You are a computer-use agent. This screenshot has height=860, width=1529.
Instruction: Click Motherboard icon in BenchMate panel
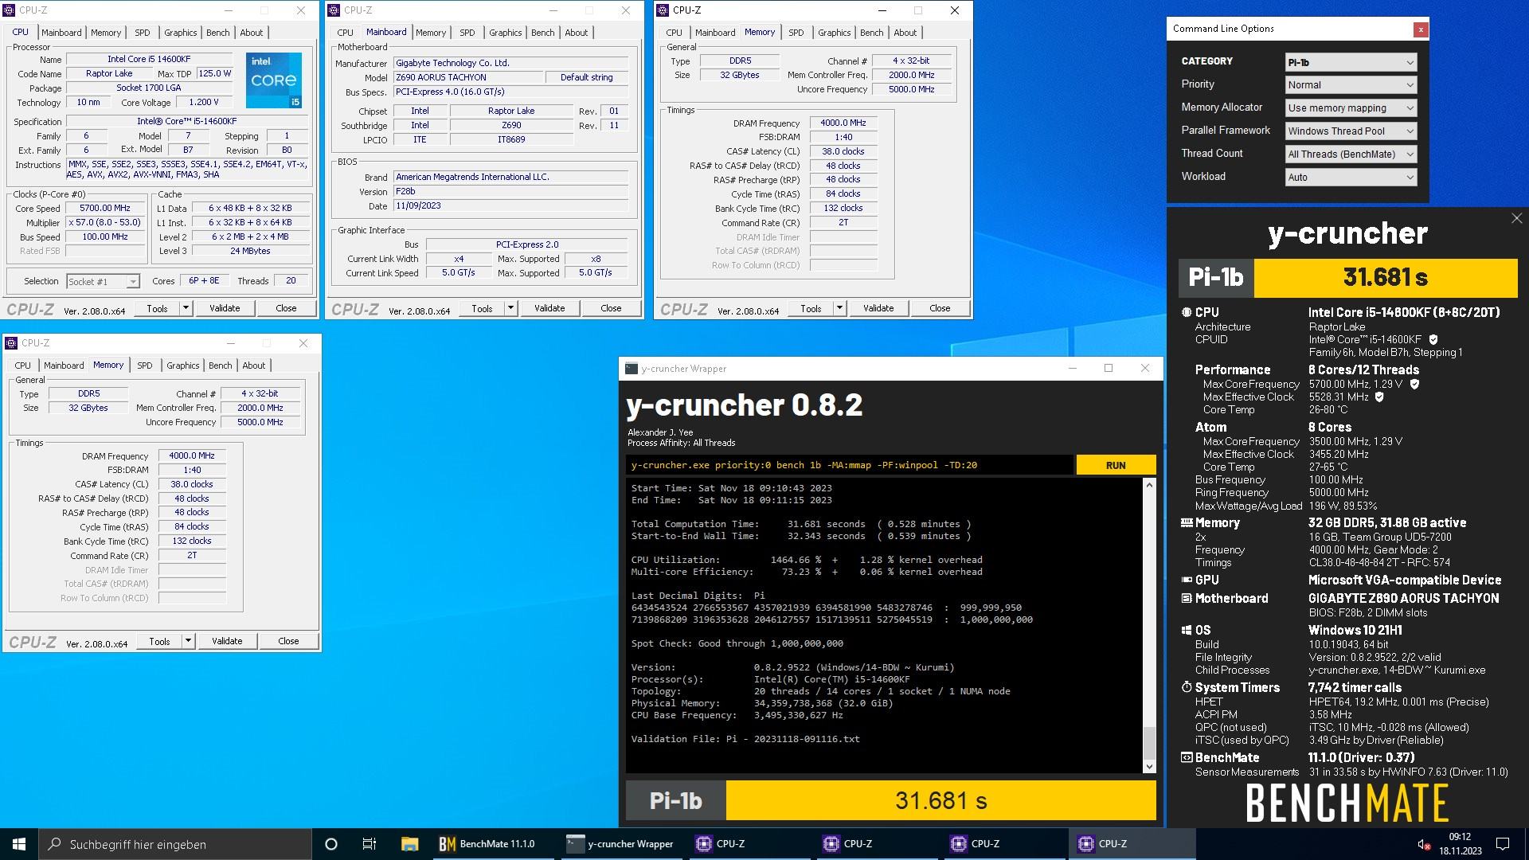(x=1186, y=598)
